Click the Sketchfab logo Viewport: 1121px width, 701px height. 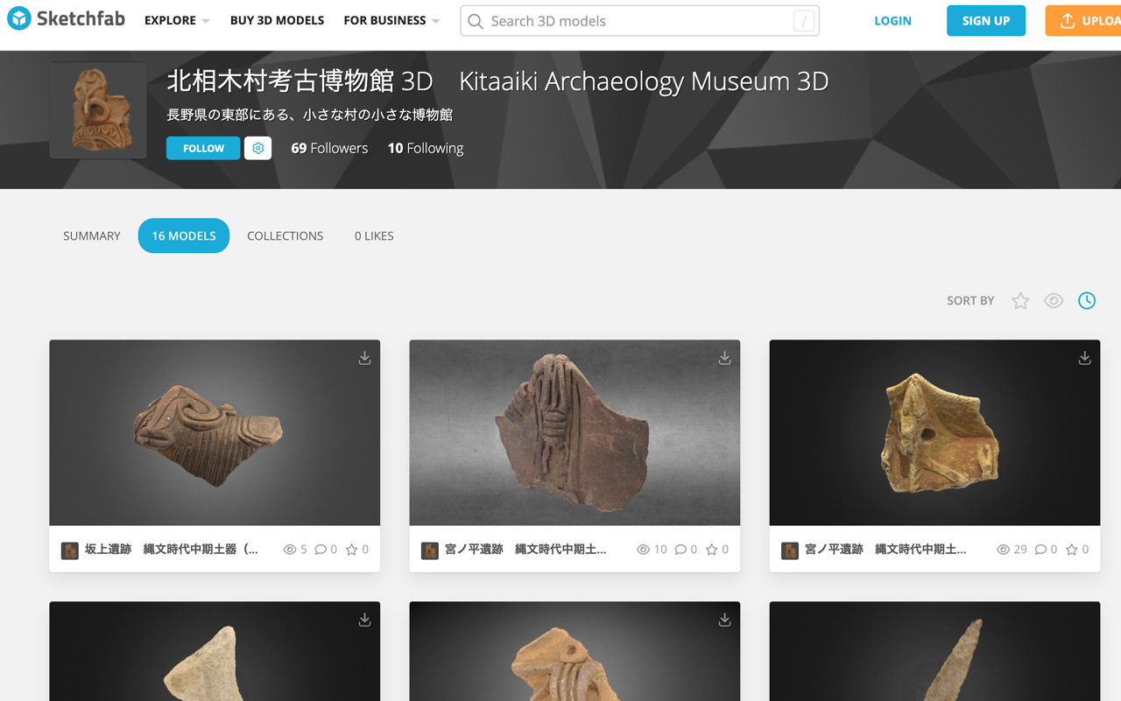coord(67,19)
